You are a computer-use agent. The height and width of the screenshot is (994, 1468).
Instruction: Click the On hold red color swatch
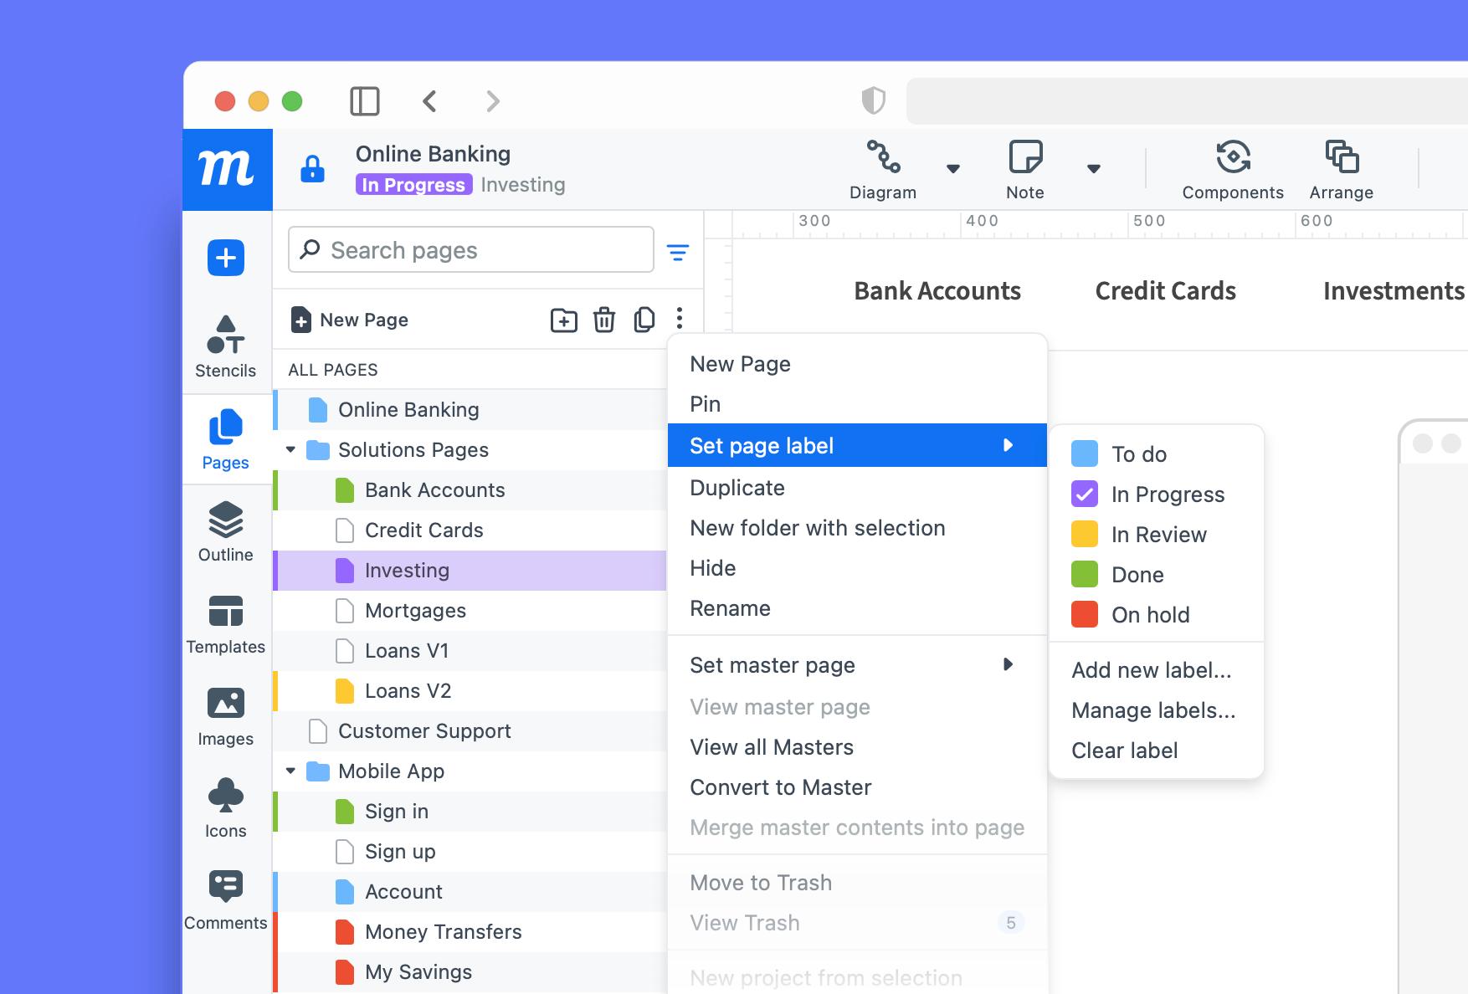click(x=1085, y=615)
